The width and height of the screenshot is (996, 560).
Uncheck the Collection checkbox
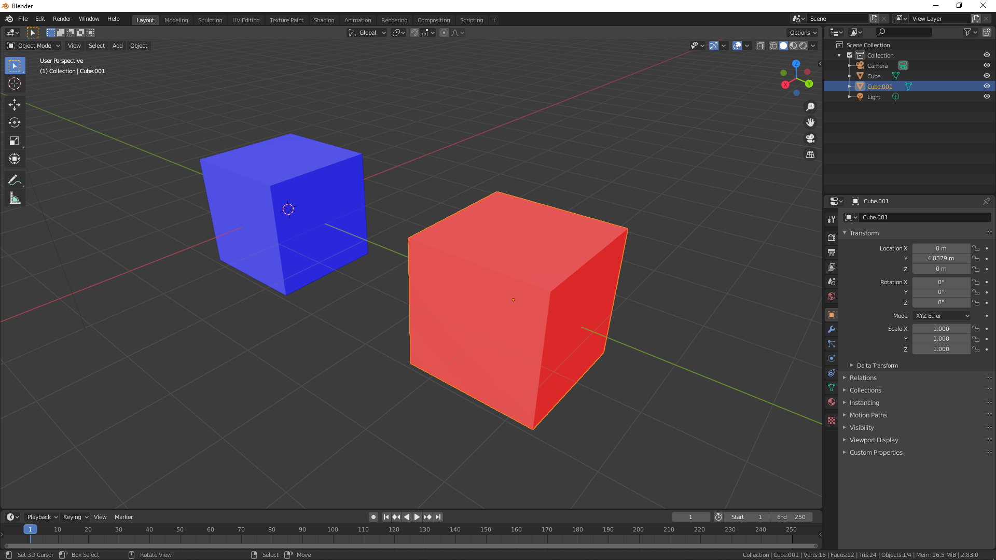(x=850, y=55)
